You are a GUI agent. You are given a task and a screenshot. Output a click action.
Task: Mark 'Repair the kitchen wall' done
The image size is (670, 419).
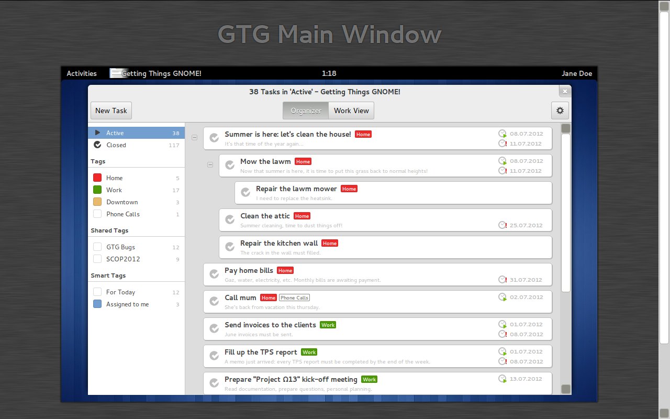[x=230, y=247]
